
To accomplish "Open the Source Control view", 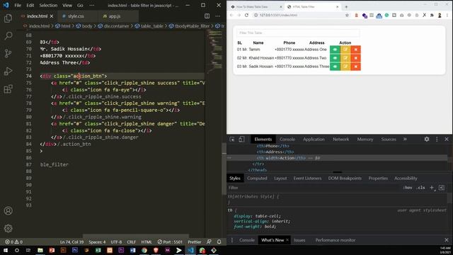I will pyautogui.click(x=8, y=53).
